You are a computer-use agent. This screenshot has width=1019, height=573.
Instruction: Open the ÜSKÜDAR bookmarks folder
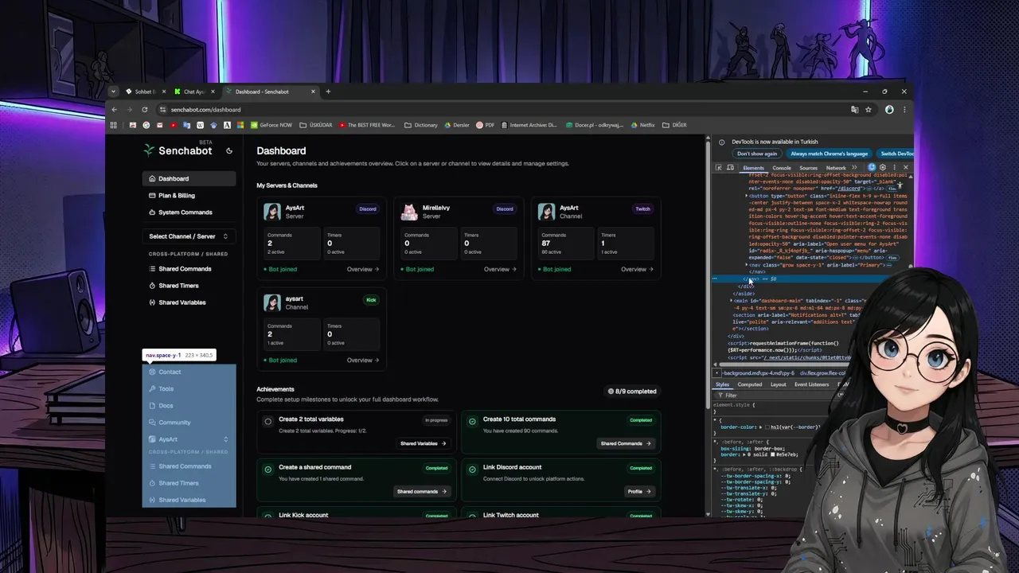pyautogui.click(x=315, y=125)
